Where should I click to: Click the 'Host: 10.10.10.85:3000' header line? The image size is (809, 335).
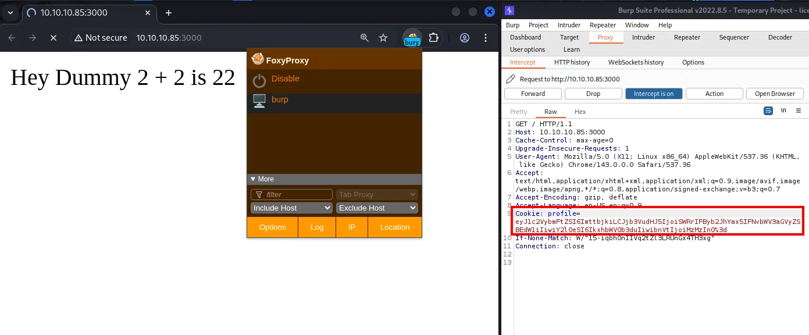coord(560,132)
